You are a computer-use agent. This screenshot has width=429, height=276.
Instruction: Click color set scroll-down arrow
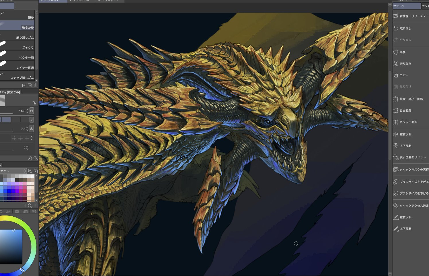tap(36, 200)
